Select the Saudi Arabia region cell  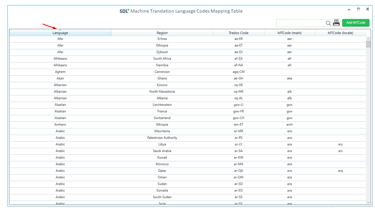[162, 151]
